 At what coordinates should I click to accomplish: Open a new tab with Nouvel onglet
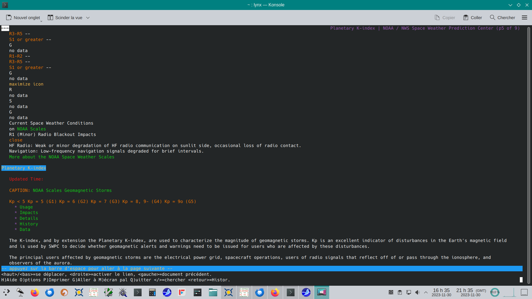[x=23, y=17]
